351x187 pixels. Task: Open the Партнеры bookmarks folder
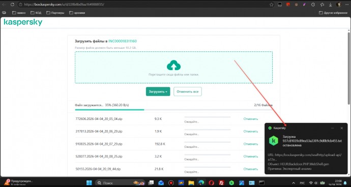pyautogui.click(x=55, y=13)
